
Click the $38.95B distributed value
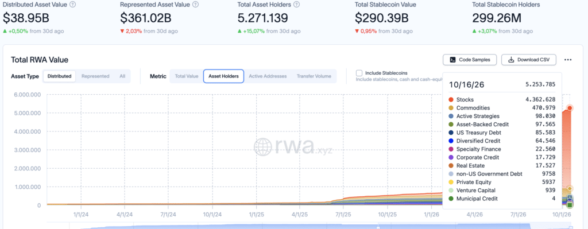[x=26, y=18]
